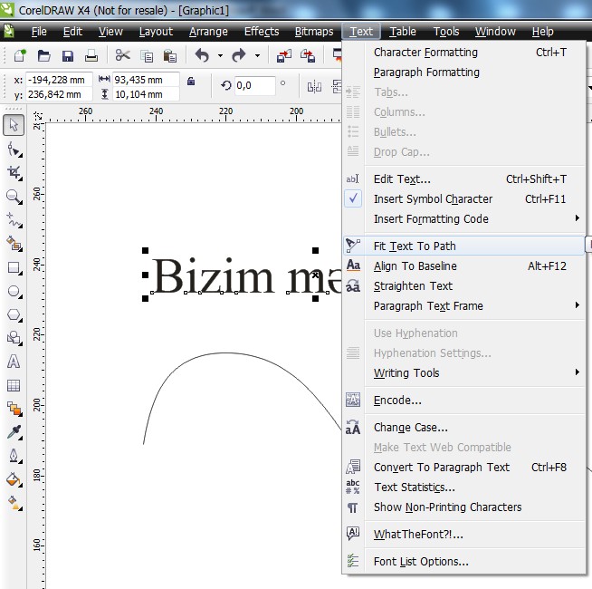Open the Table menu
Screen dimensions: 592x589
click(x=403, y=32)
